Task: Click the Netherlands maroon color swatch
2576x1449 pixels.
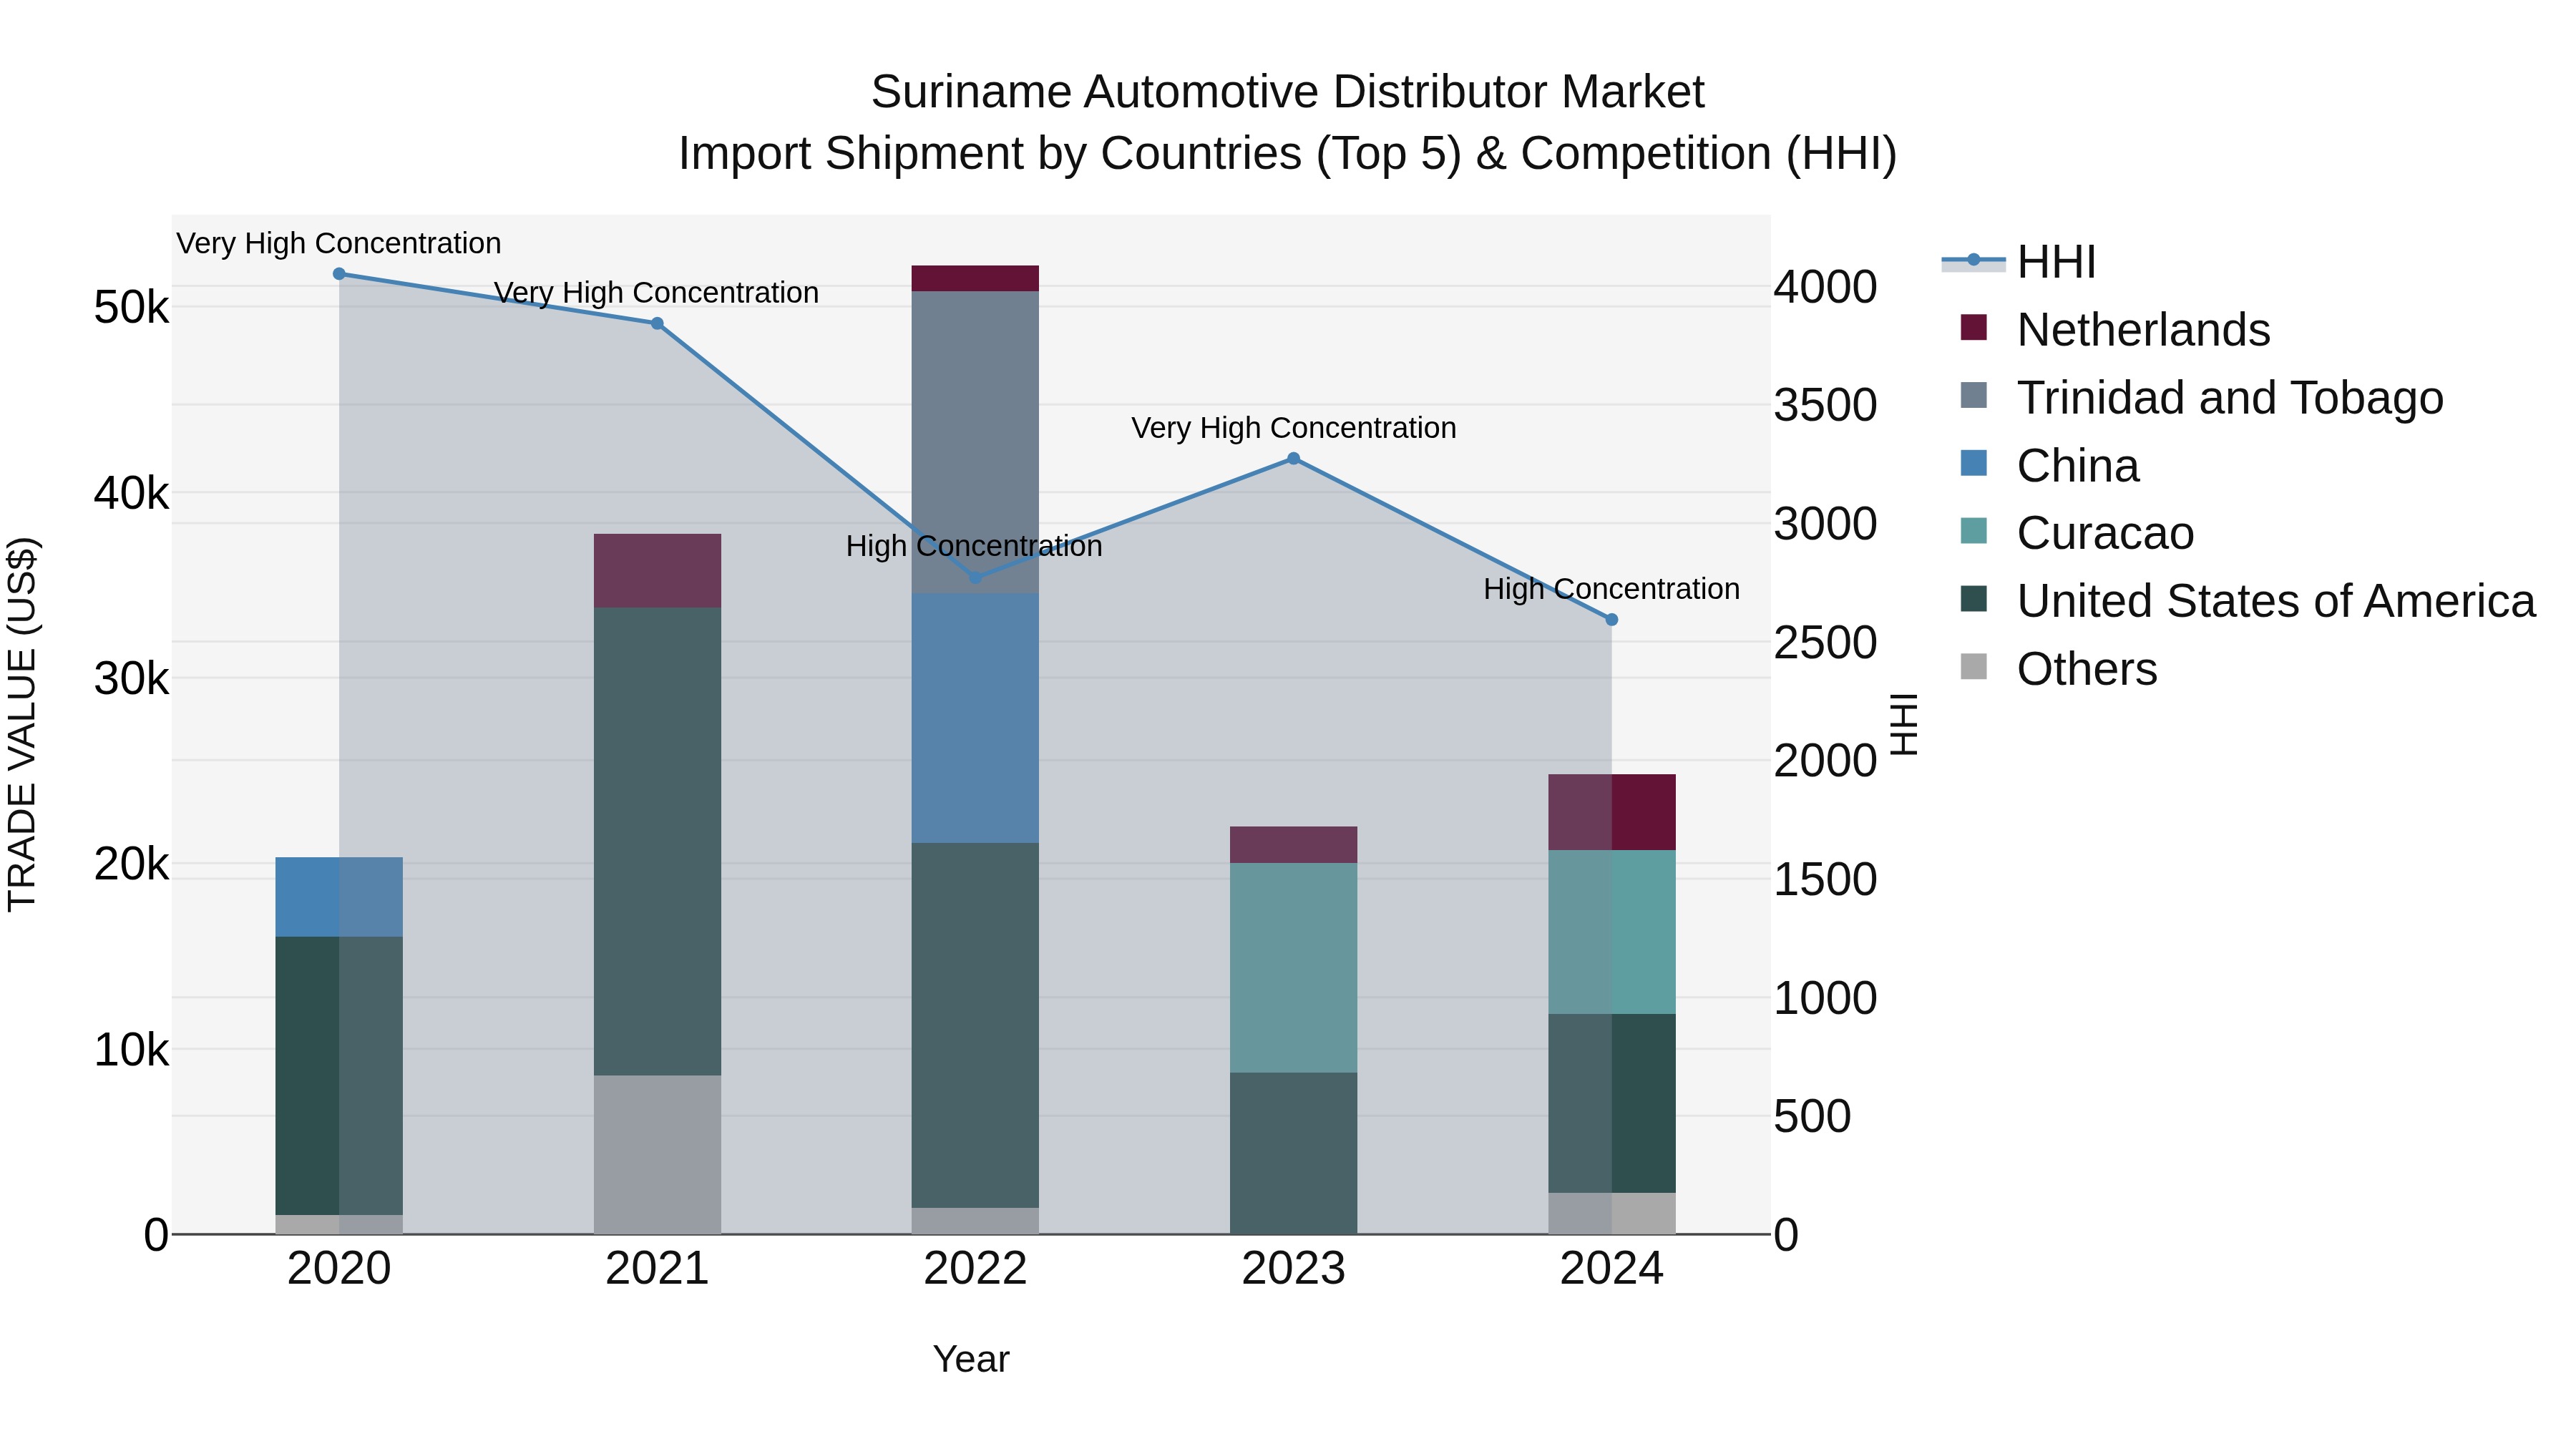Action: click(1974, 328)
